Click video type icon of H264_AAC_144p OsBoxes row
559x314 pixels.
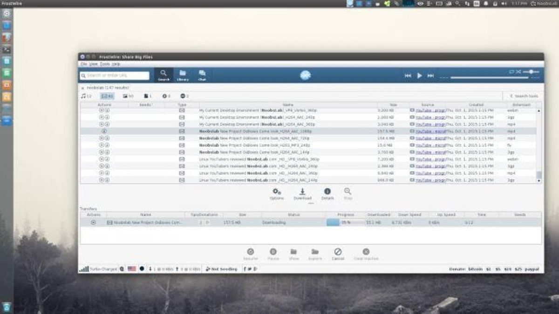182,152
